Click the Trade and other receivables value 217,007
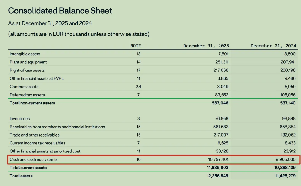This screenshot has width=301, height=186. (x=220, y=135)
